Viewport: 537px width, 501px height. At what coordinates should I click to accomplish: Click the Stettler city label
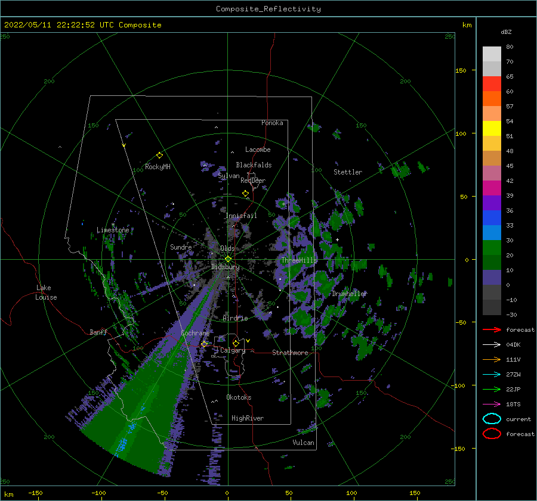coord(348,172)
